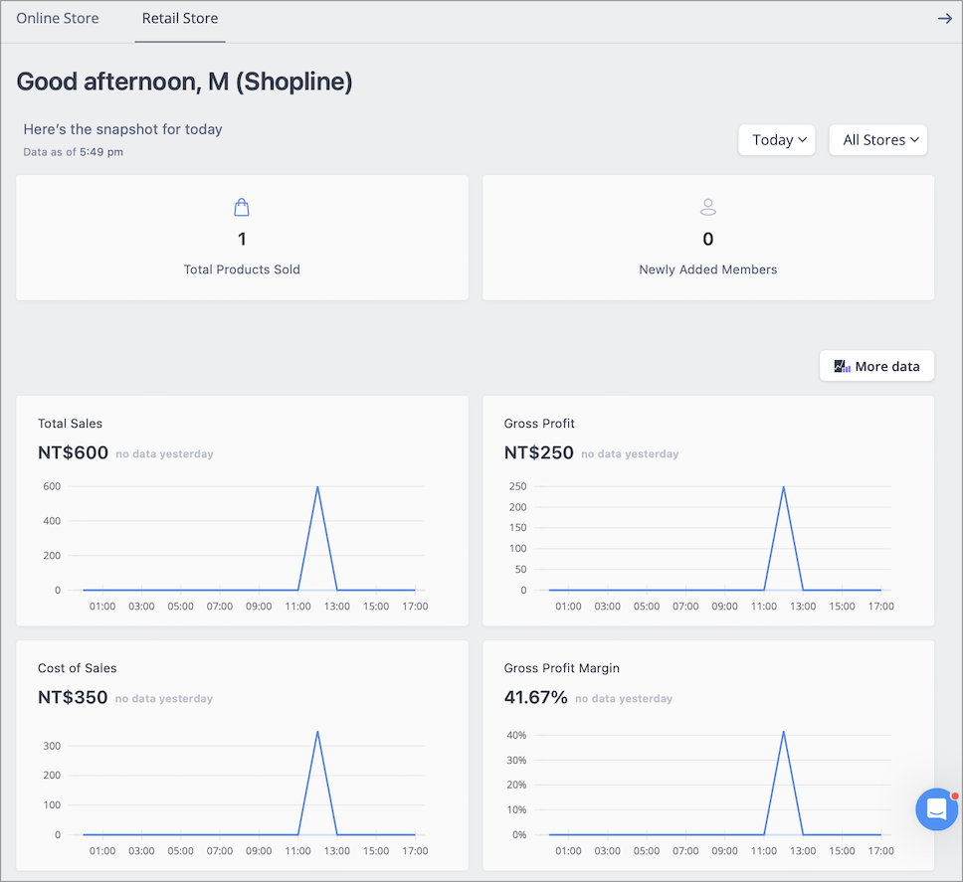This screenshot has width=963, height=882.
Task: Click the arrow icon at top right
Action: coord(944,19)
